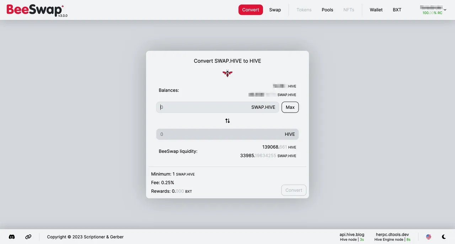Toggle dark mode moon icon
The width and height of the screenshot is (455, 244).
pos(444,237)
